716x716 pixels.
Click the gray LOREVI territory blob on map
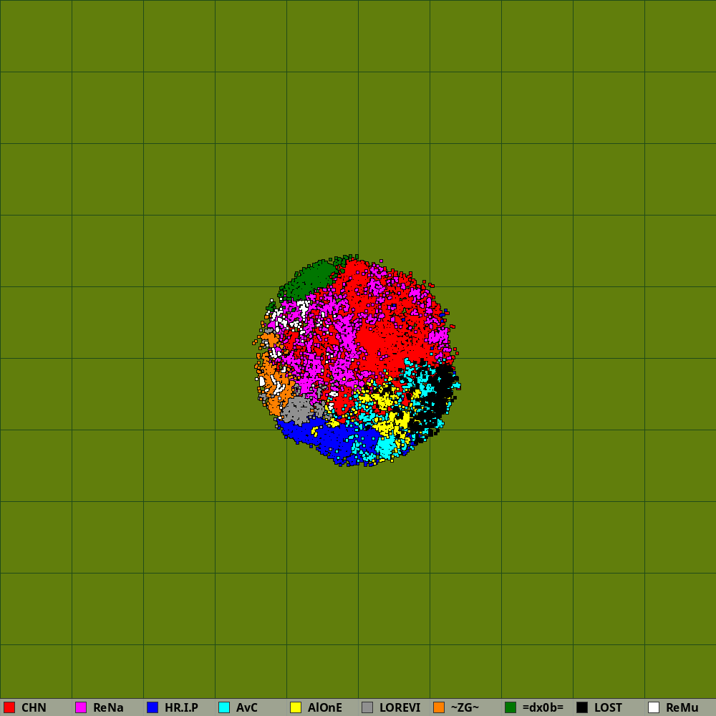(x=298, y=410)
